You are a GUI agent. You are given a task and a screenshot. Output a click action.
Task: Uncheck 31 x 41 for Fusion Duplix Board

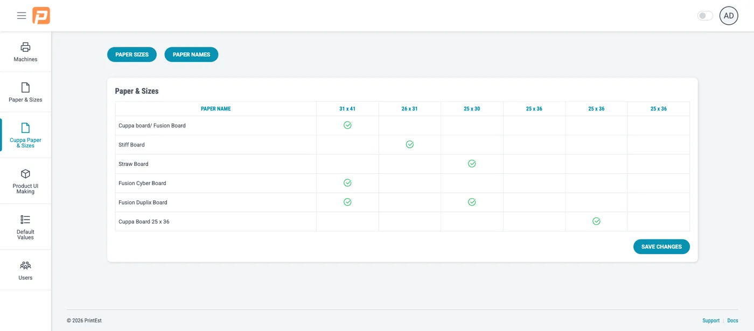[347, 202]
